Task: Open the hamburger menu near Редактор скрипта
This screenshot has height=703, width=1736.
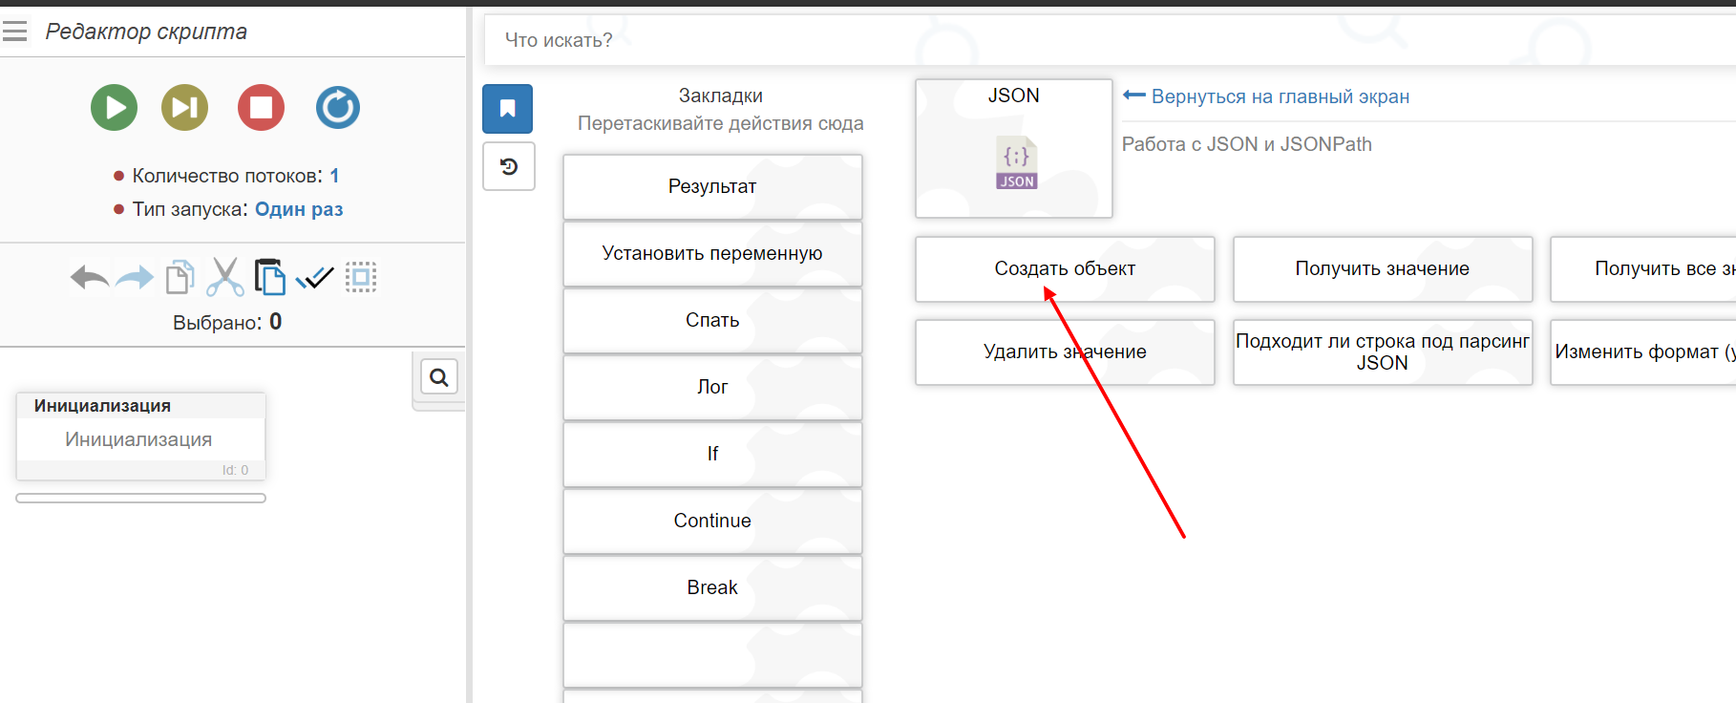Action: (x=15, y=32)
